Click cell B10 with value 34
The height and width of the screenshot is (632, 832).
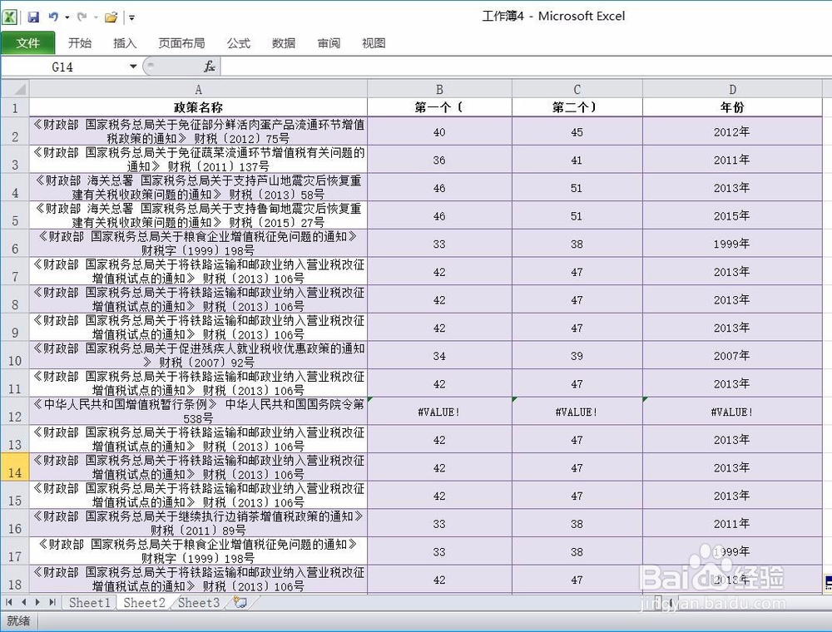[439, 356]
